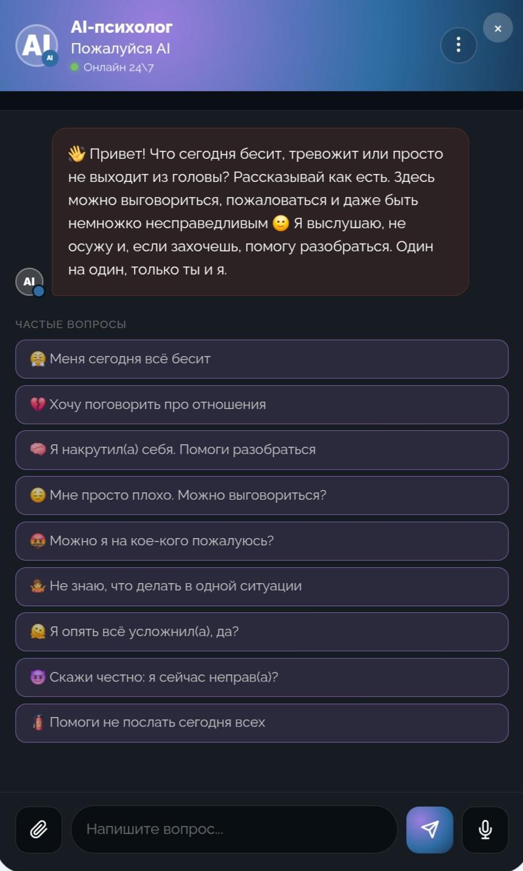523x871 pixels.
Task: Activate the microphone voice input
Action: pyautogui.click(x=485, y=830)
